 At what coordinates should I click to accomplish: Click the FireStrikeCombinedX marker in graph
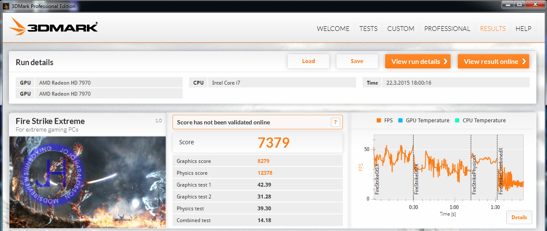[500, 171]
